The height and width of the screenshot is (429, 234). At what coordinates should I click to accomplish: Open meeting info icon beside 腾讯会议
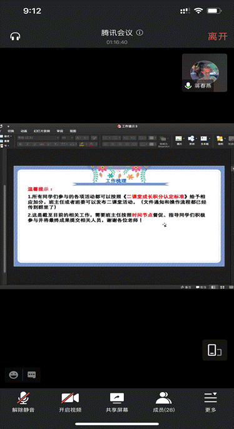click(140, 33)
